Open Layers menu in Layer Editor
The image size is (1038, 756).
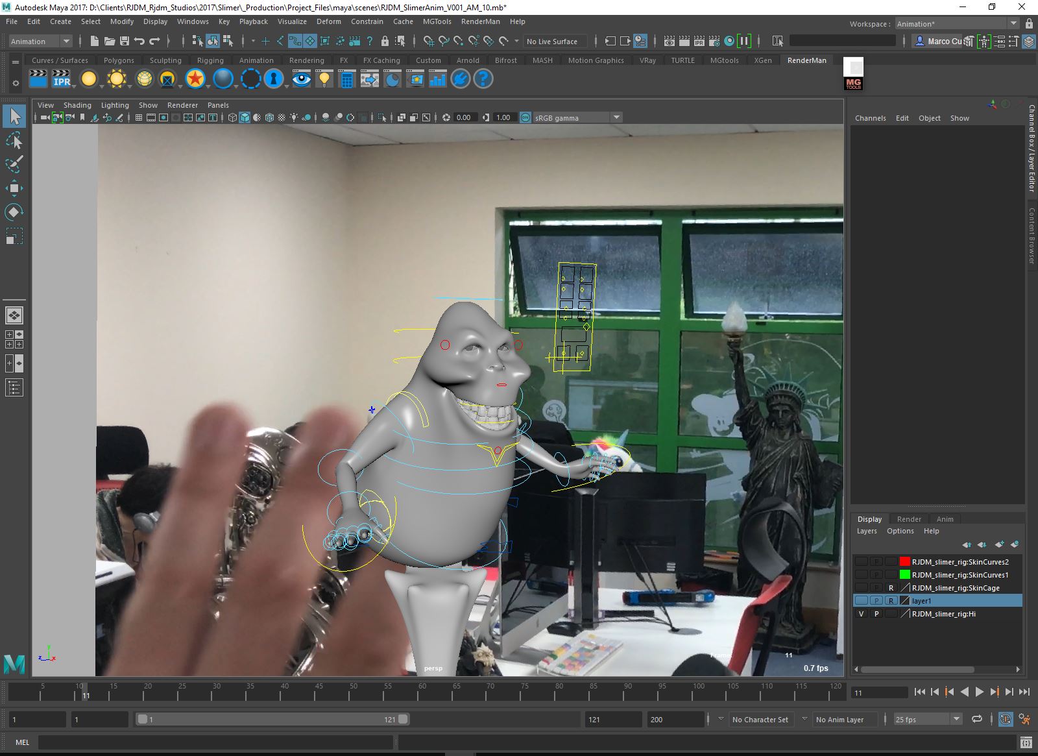(867, 531)
